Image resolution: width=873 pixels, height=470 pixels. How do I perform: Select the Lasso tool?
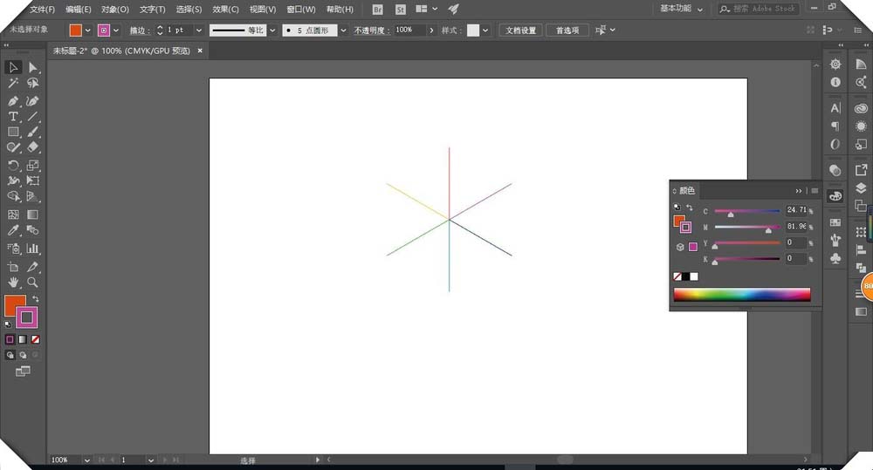coord(33,84)
